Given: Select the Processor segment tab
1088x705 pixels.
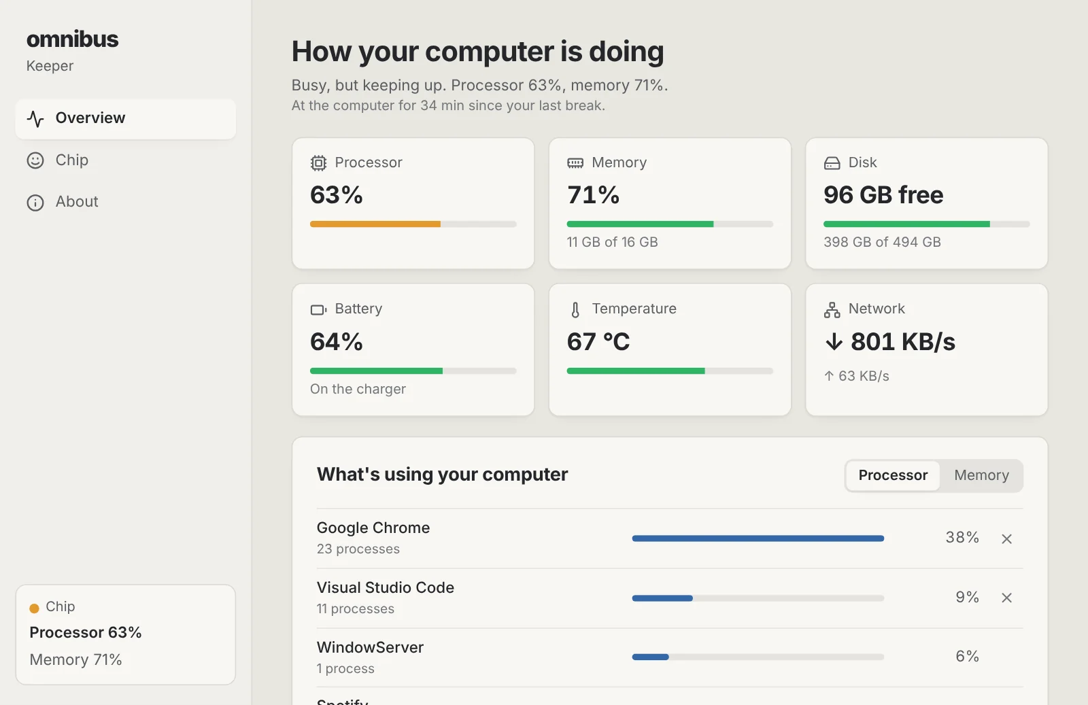Looking at the screenshot, I should click(893, 475).
